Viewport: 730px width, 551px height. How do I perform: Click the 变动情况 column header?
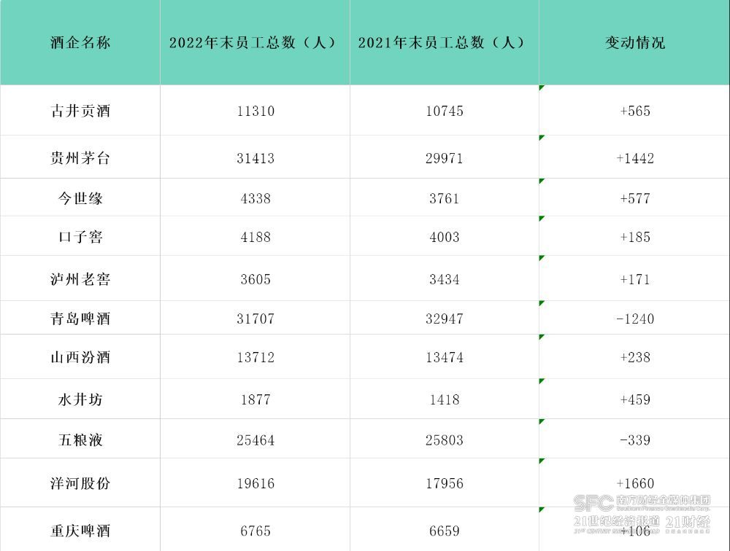click(x=634, y=42)
